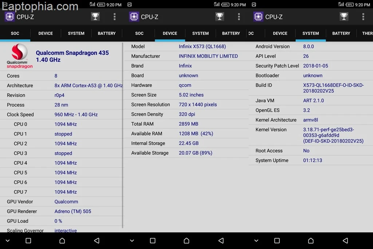This screenshot has width=373, height=249.
Task: Select the DEVICE tab in the right panel
Action: (280, 33)
